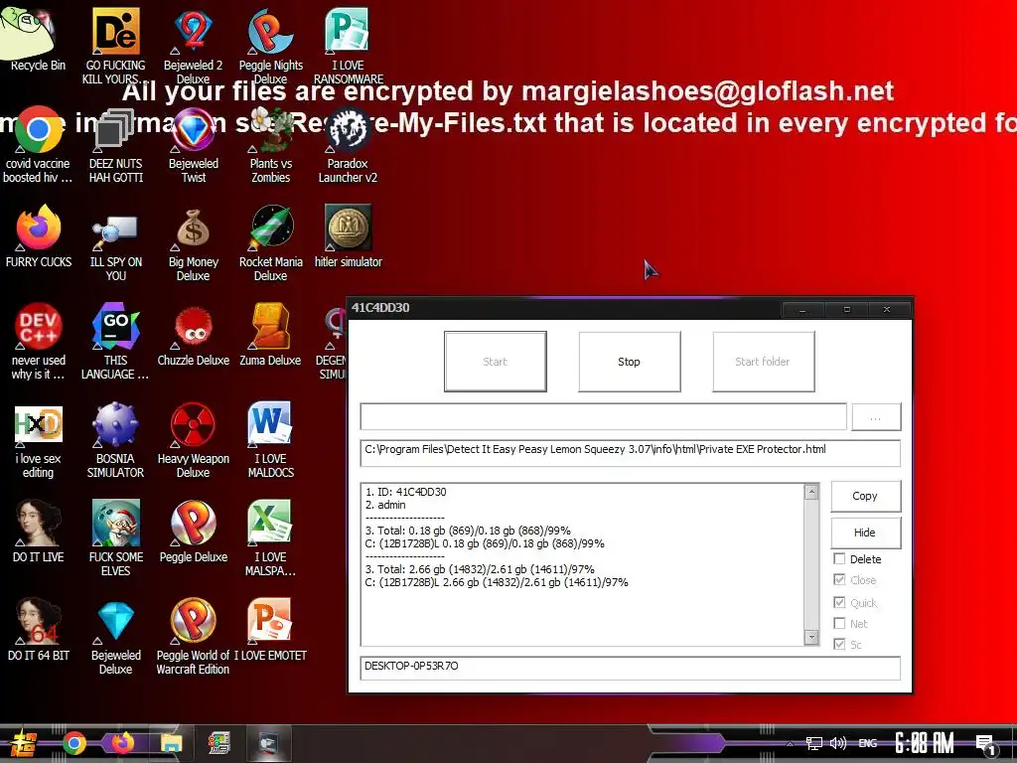Click the DESKTOP-0P53R7O text field

[630, 668]
